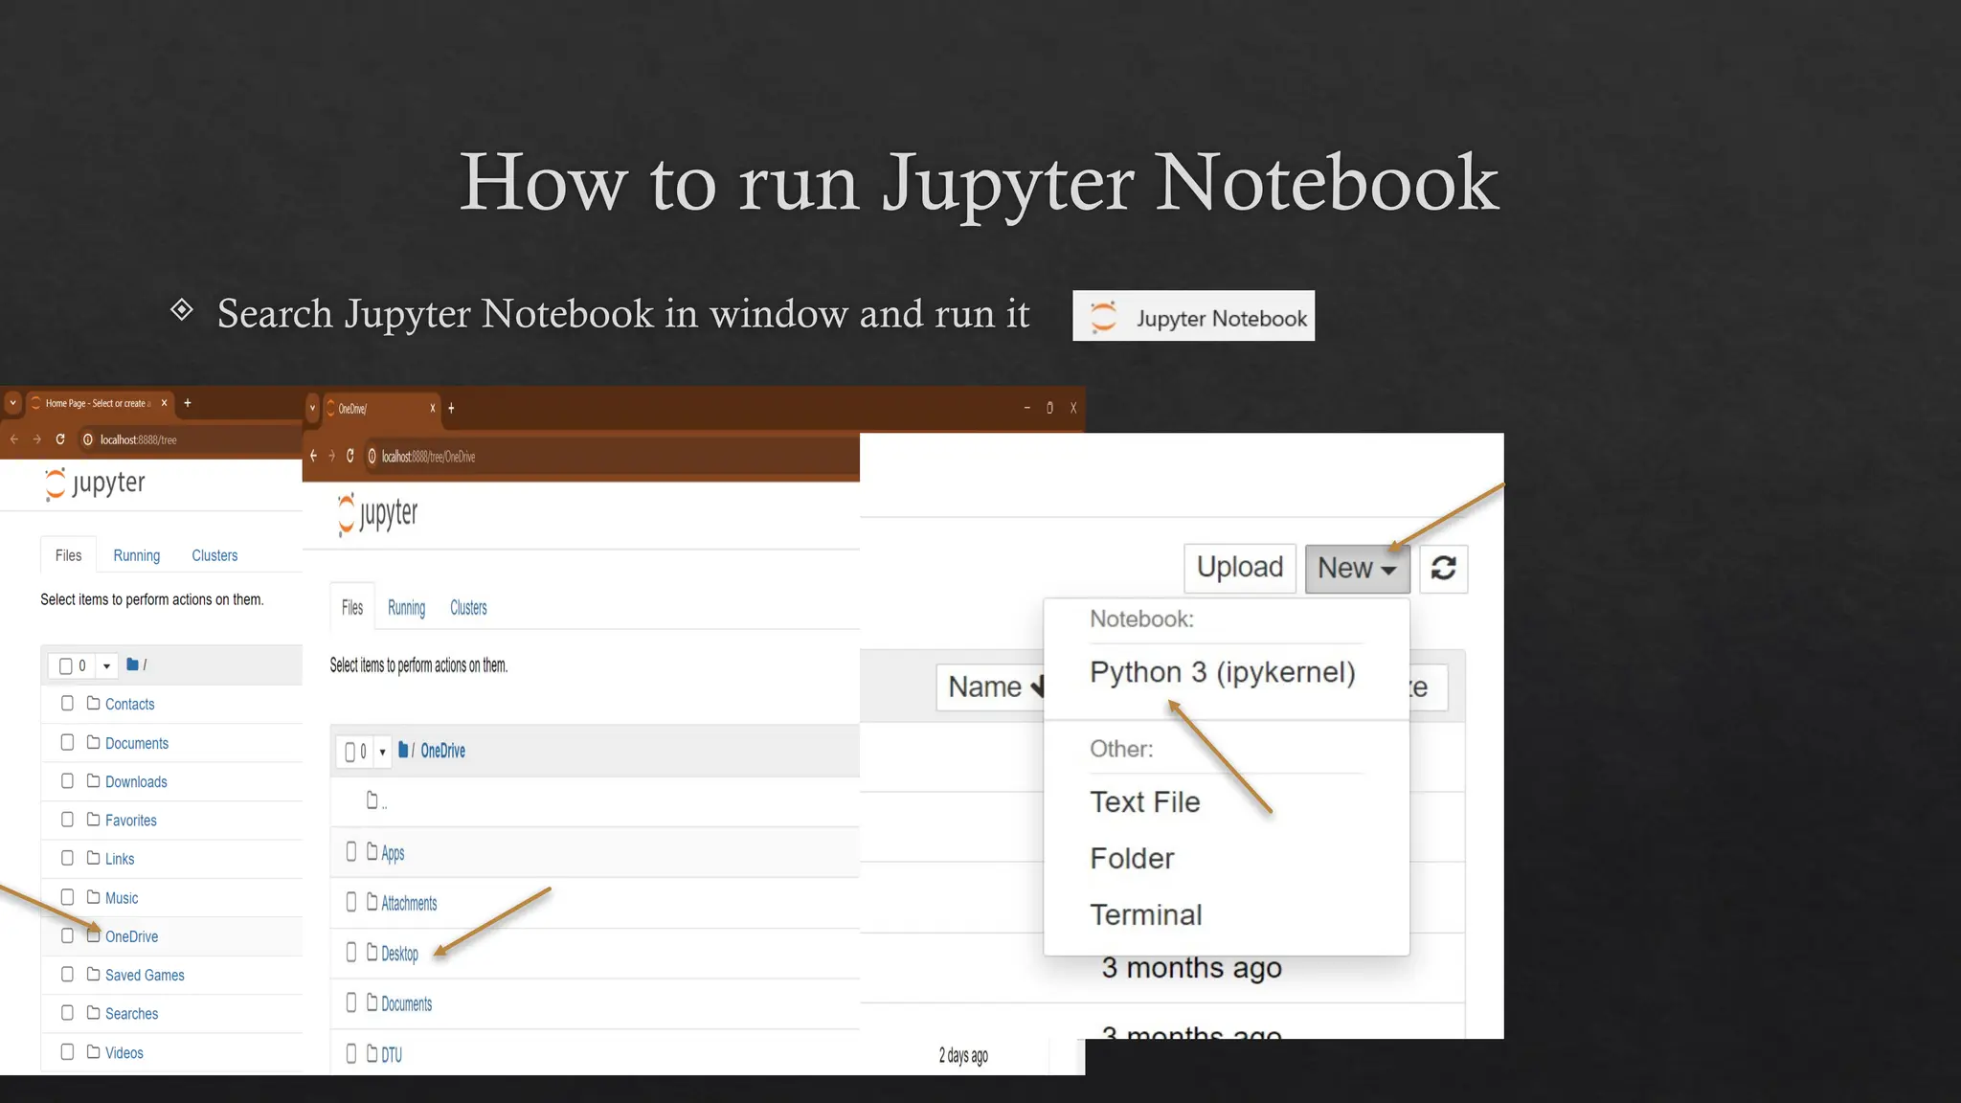Tick the checkbox next to Desktop folder
This screenshot has height=1103, width=1961.
(350, 953)
